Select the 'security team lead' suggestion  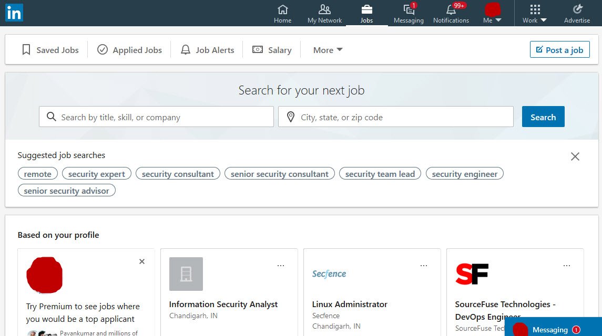380,174
